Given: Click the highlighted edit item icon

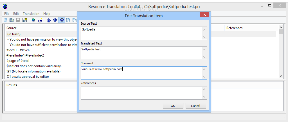Looking at the screenshot, I should [x=62, y=20].
